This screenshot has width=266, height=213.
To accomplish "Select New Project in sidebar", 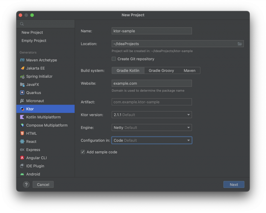I will point(32,32).
